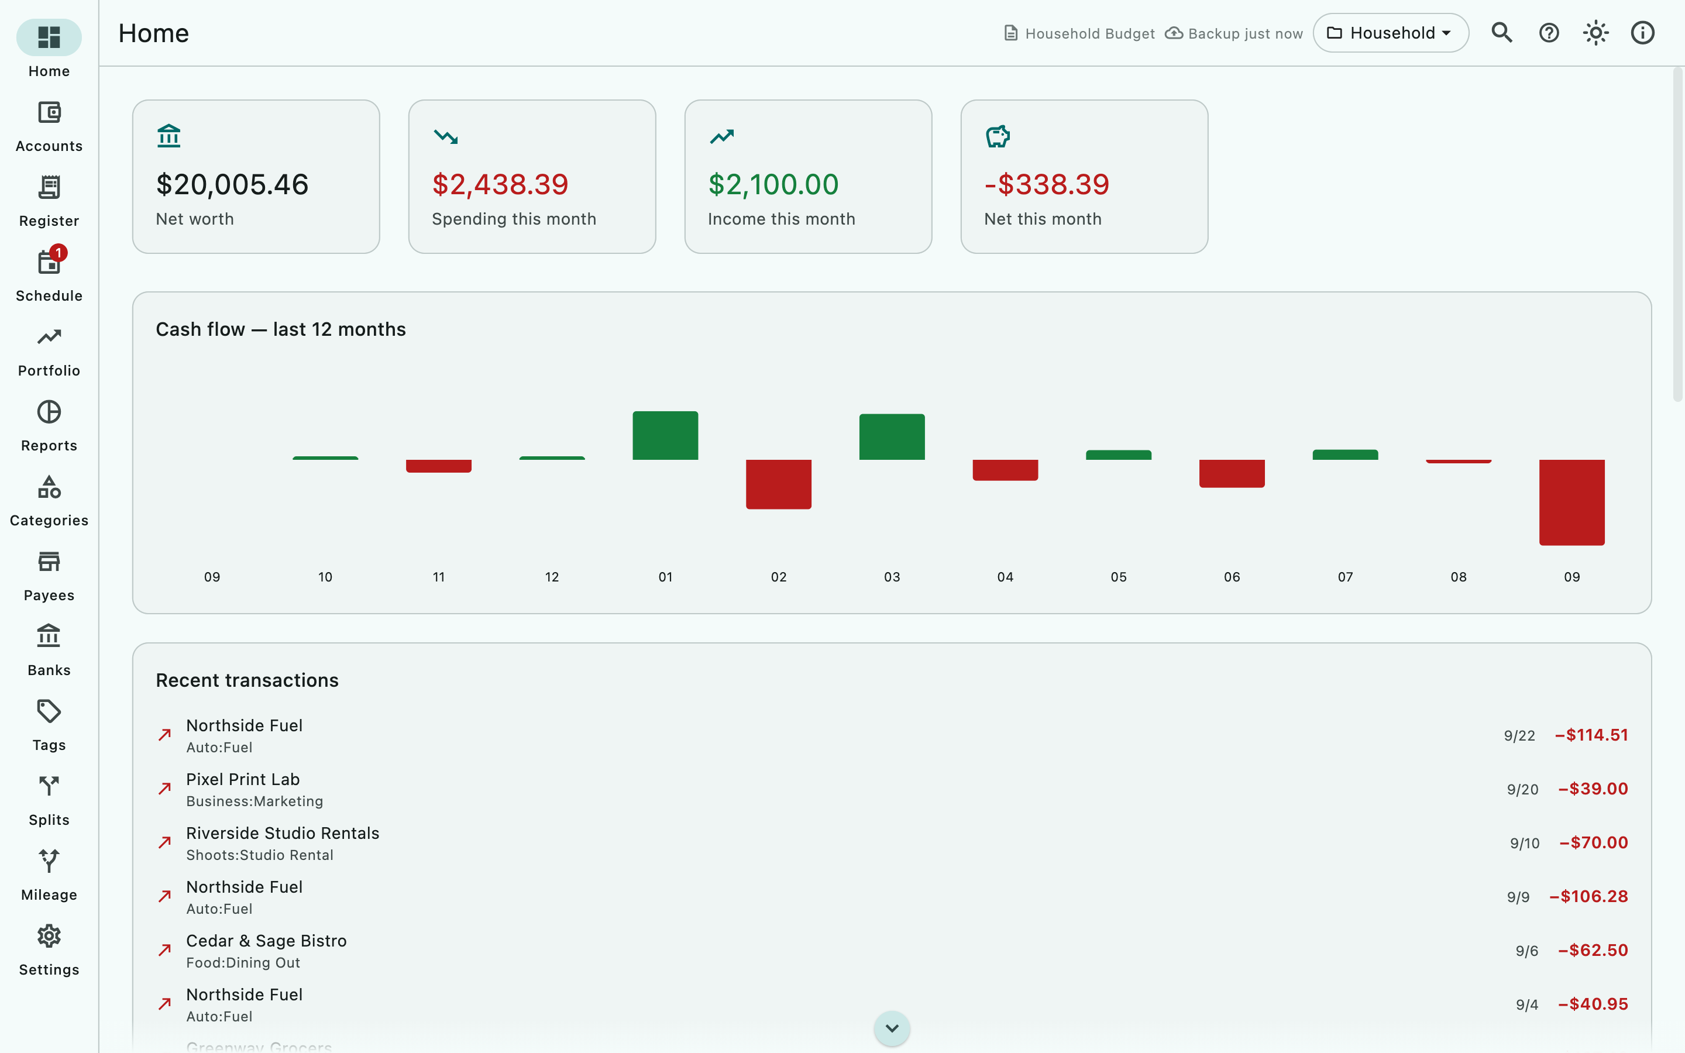Go to the Home tab

coord(49,49)
